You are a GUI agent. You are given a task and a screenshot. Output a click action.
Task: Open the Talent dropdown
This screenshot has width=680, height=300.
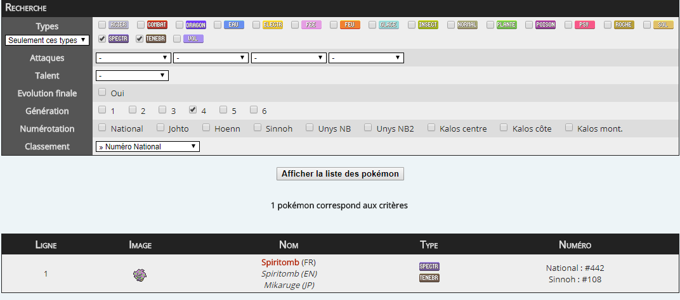132,75
